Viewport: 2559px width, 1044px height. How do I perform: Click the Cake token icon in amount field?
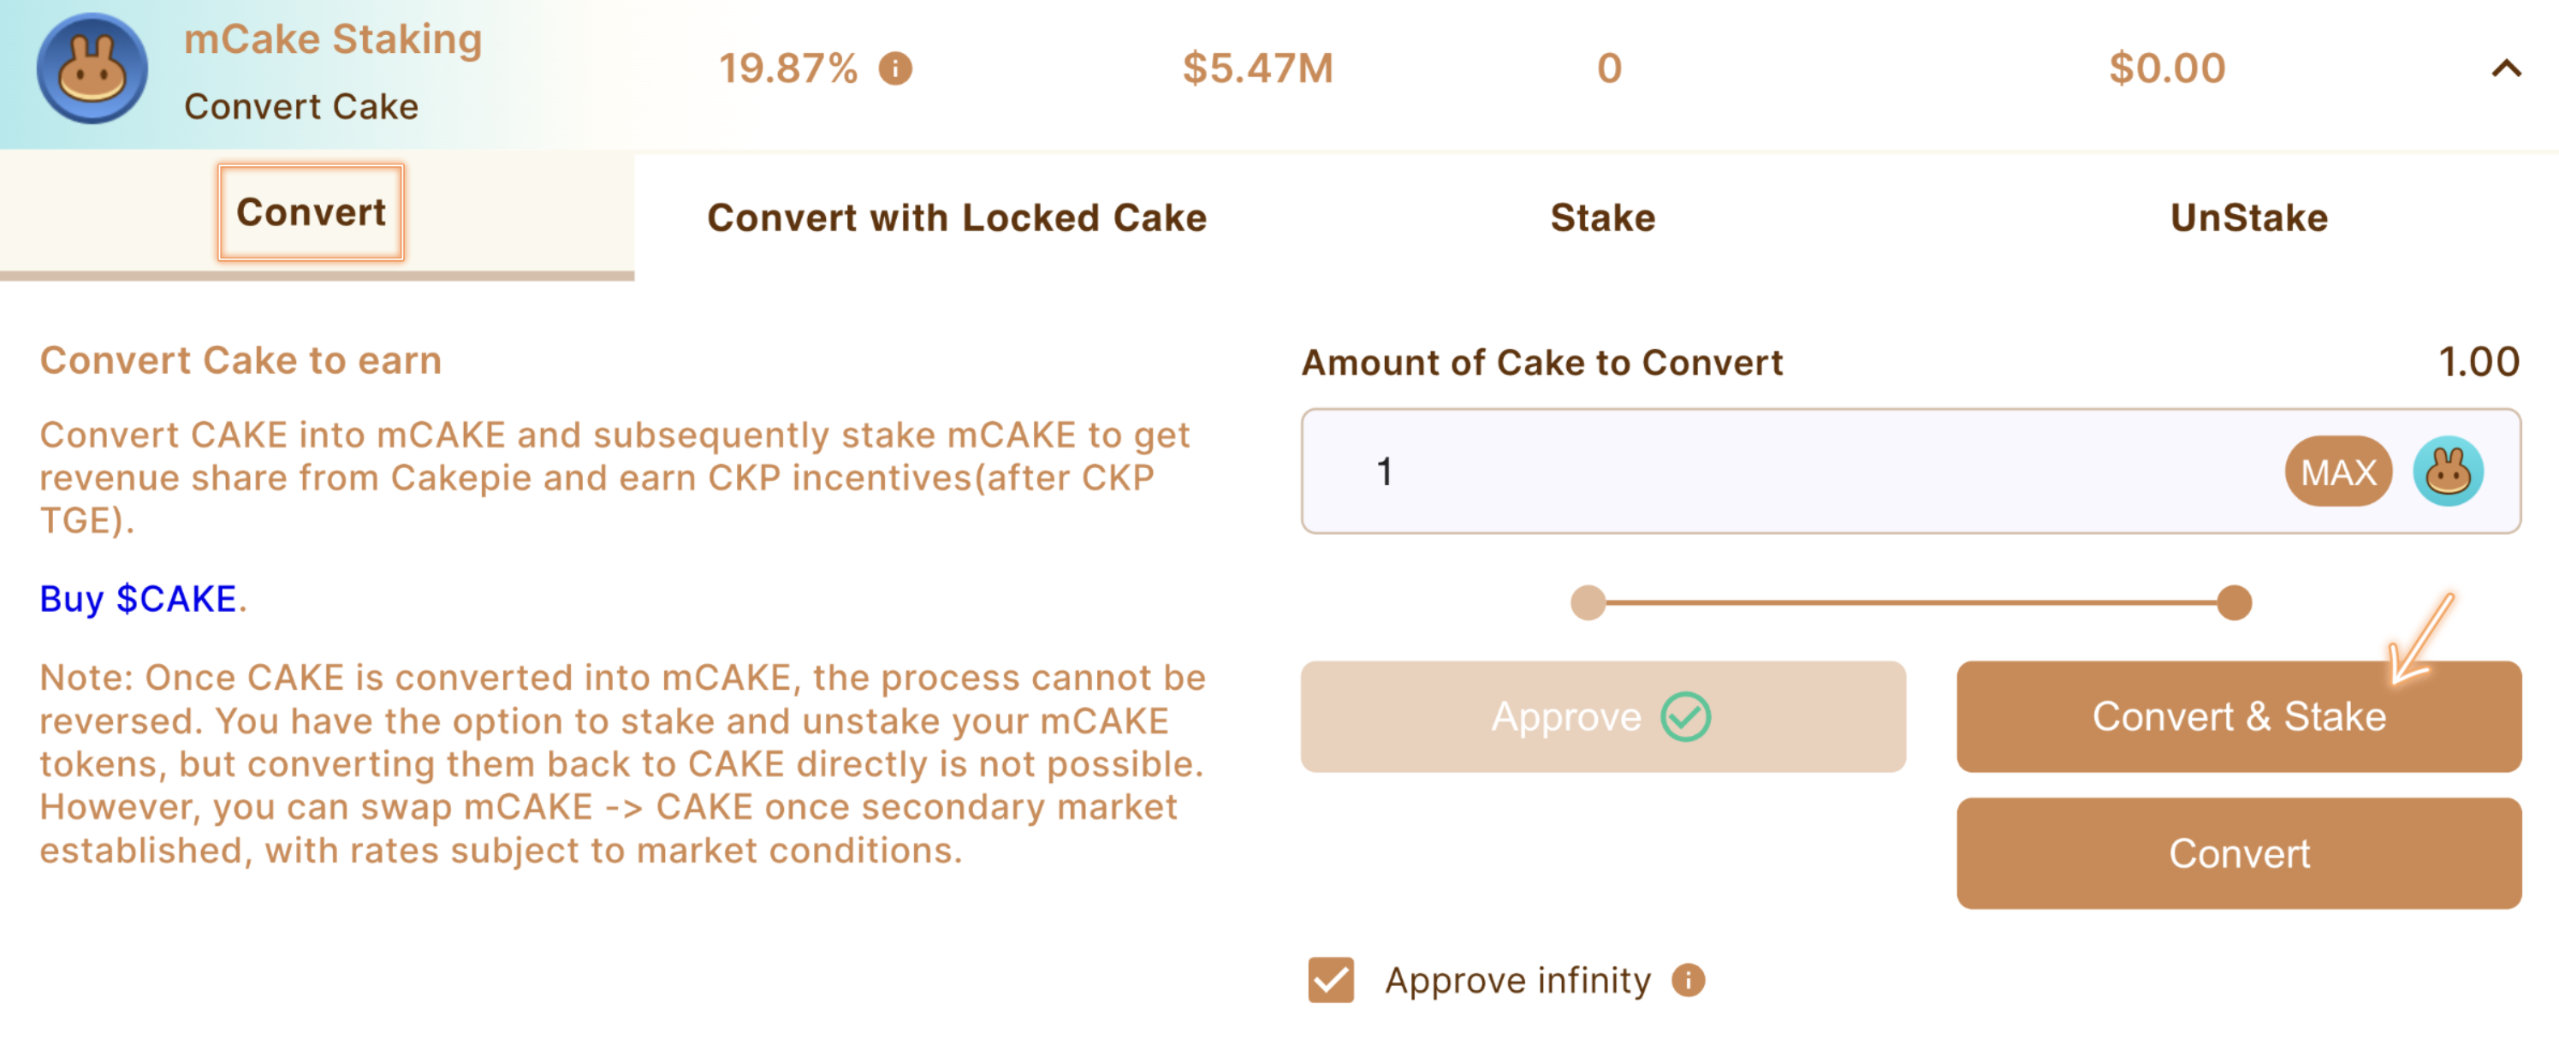2448,472
